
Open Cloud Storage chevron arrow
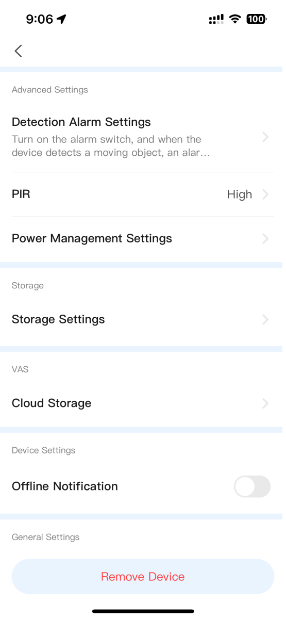265,403
